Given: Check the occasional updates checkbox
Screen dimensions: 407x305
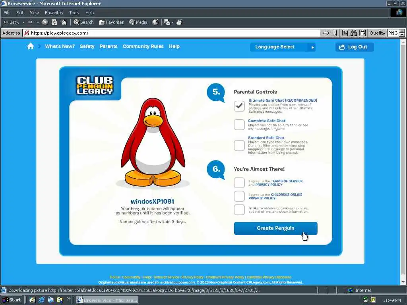Looking at the screenshot, I should pos(239,210).
